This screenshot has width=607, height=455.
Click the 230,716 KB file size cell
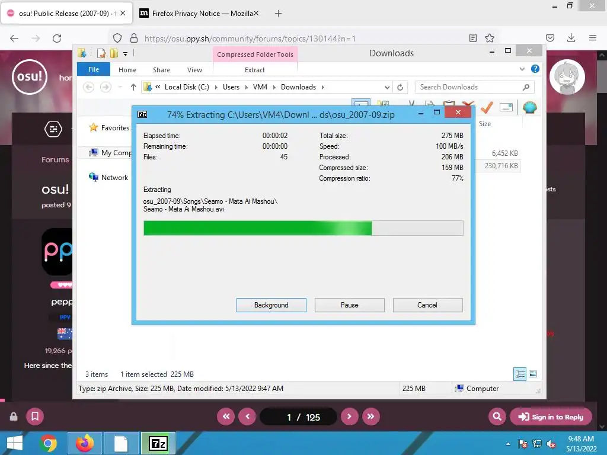[501, 166]
